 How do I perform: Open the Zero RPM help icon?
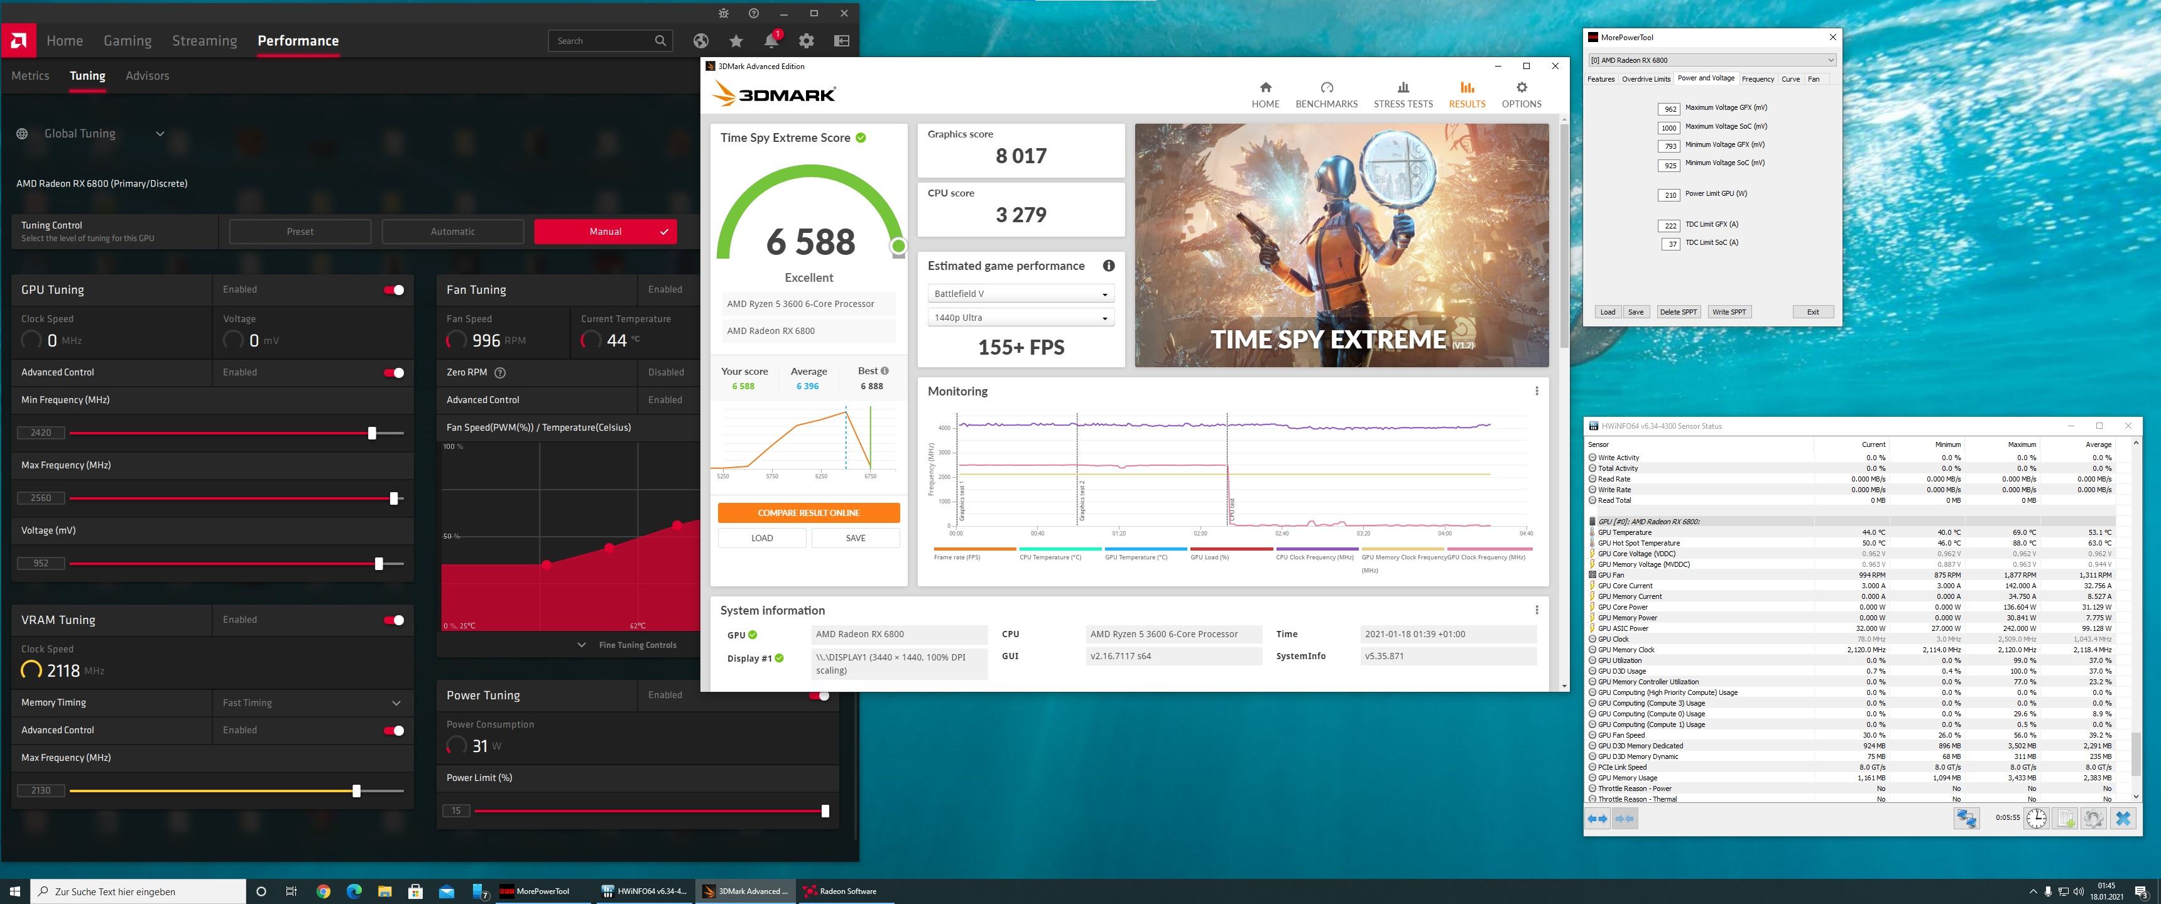point(500,372)
